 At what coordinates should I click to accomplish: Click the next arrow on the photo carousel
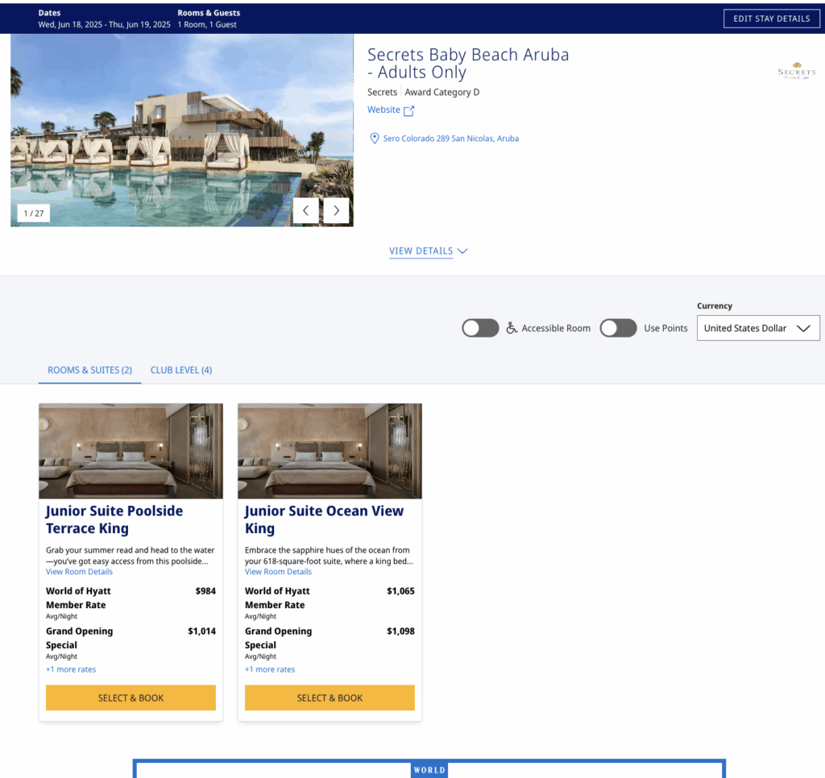pos(336,210)
